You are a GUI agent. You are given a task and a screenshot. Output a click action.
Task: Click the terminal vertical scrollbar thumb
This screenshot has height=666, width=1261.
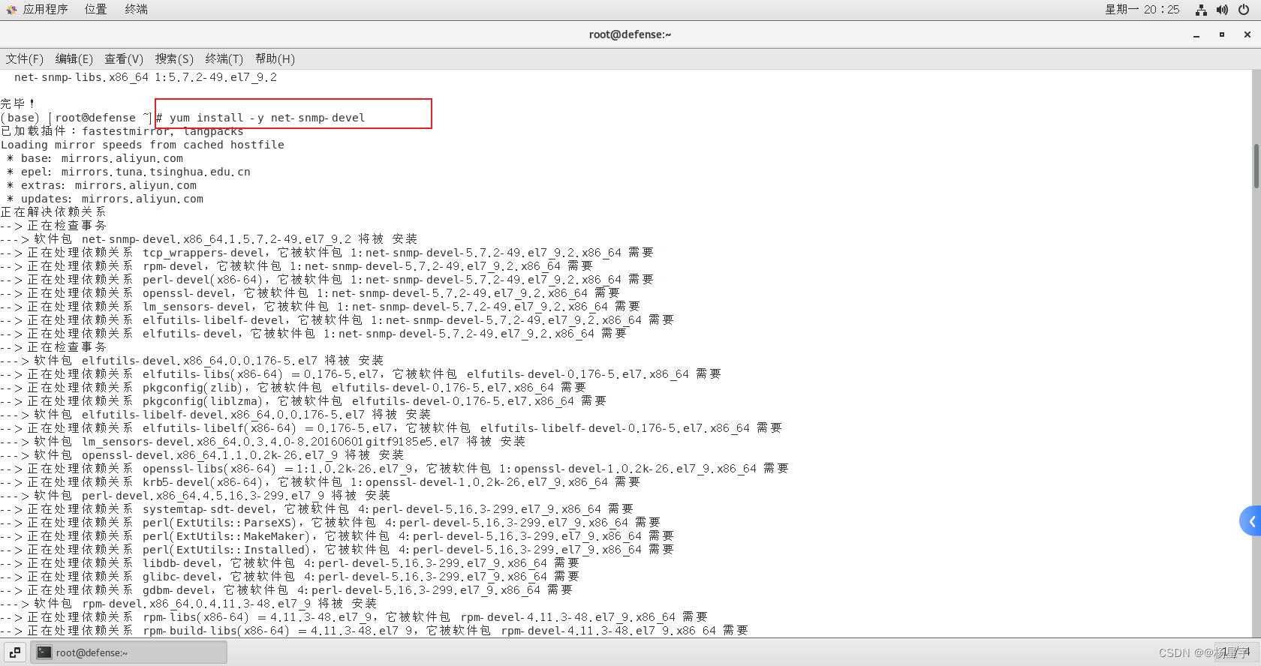[x=1256, y=166]
